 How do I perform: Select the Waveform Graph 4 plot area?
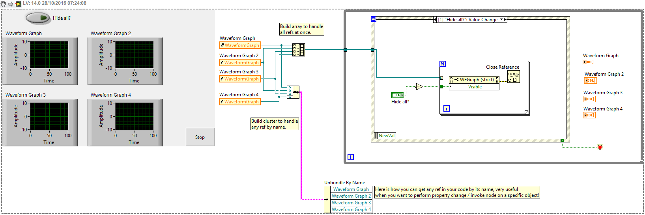[134, 116]
